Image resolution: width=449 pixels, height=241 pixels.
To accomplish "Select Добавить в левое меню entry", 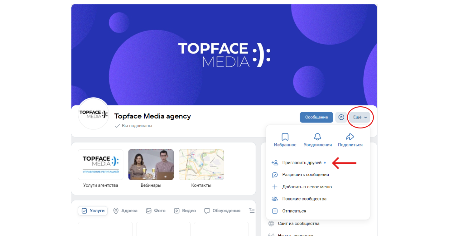I will click(x=318, y=187).
